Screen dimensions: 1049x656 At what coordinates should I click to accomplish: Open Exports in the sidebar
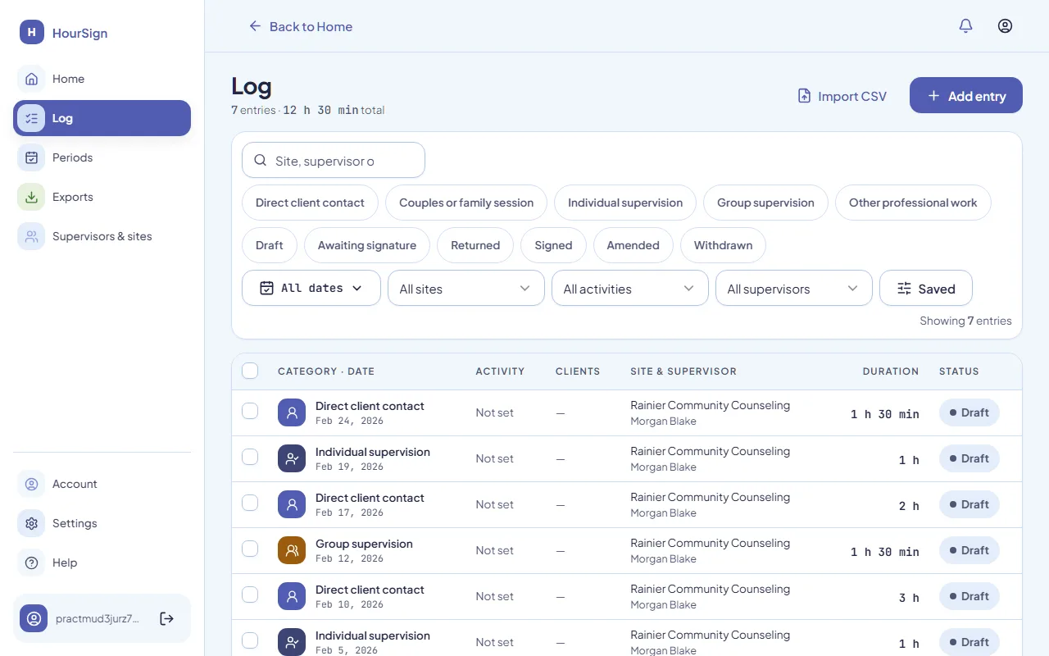(x=102, y=197)
